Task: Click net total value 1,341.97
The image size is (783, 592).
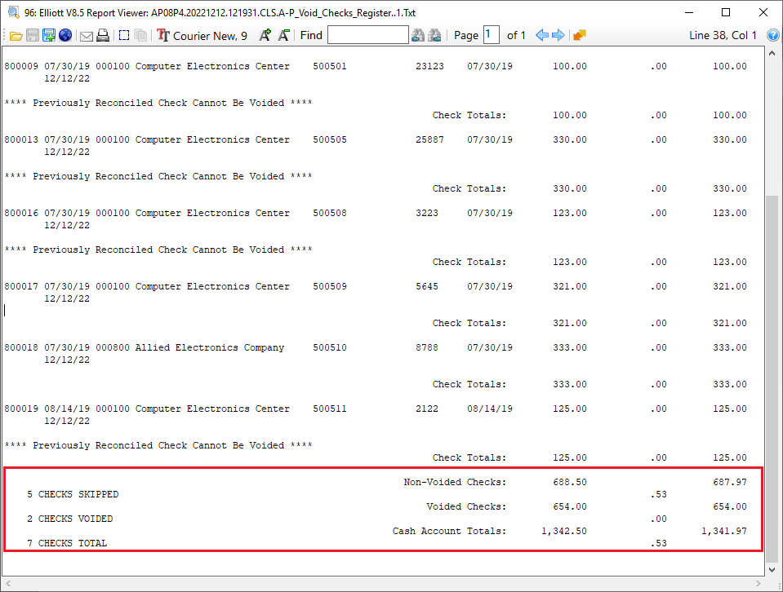Action: tap(724, 531)
